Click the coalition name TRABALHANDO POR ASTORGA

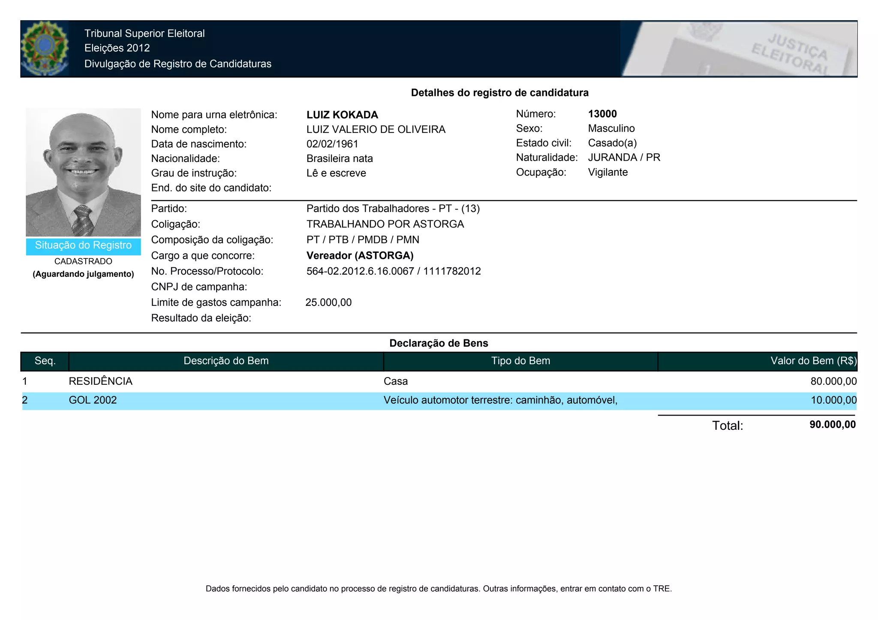pyautogui.click(x=385, y=224)
